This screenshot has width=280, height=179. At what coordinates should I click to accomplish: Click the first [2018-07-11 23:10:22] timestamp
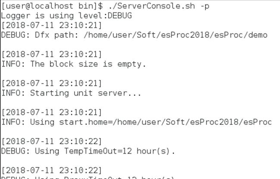point(51,142)
